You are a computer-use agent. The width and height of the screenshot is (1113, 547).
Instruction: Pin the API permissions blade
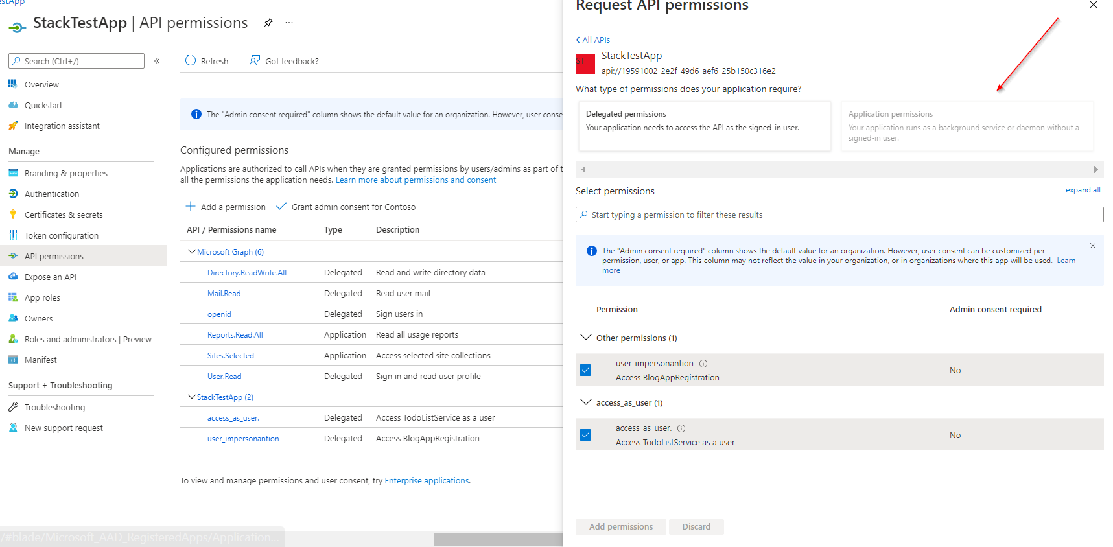point(268,23)
